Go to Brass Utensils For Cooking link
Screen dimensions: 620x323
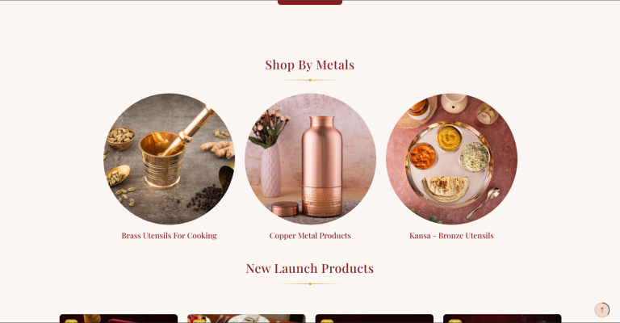[x=170, y=236]
